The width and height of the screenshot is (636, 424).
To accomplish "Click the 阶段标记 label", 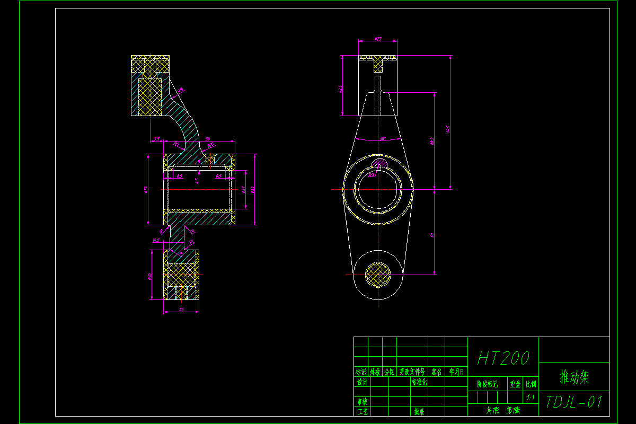I will click(x=487, y=385).
